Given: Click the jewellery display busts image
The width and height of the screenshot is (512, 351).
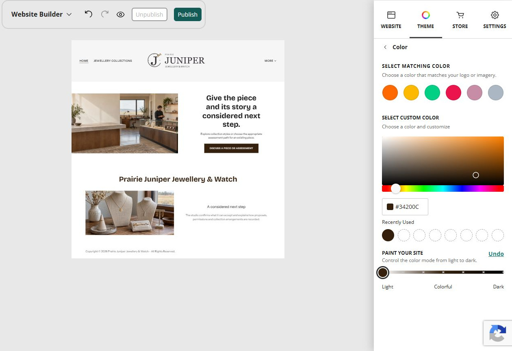Looking at the screenshot, I should coord(130,213).
